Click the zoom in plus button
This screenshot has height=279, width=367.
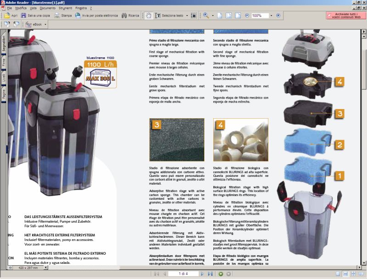pyautogui.click(x=278, y=16)
